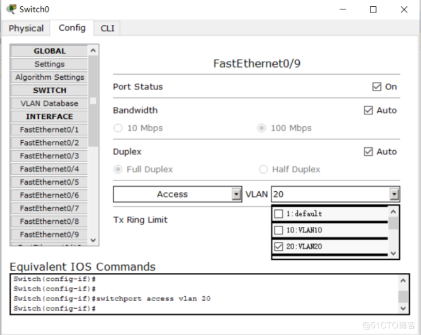Select the FastEthernet0/5 interface

[49, 182]
